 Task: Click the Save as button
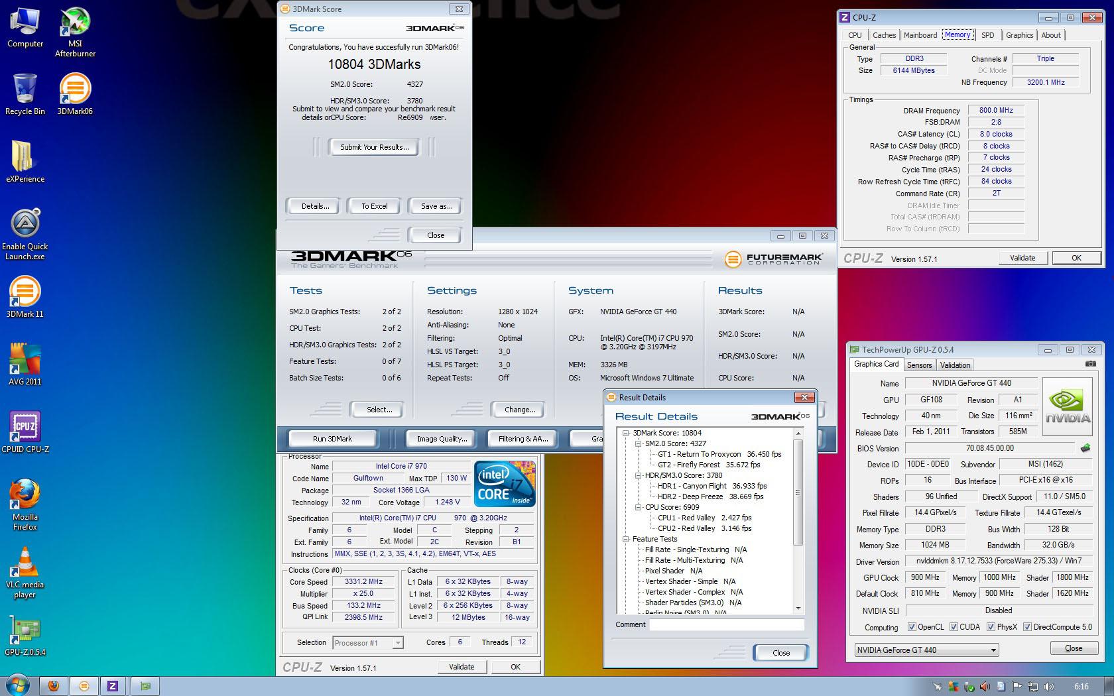coord(436,206)
